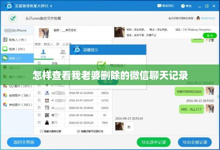Click the 温馨提示 dialog logo icon
This screenshot has width=220, height=150.
pos(77,50)
